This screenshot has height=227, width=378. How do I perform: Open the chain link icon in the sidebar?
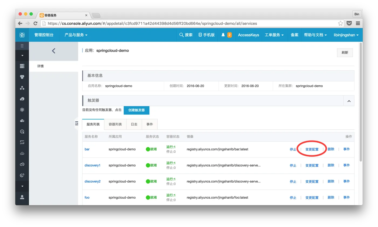(x=22, y=164)
